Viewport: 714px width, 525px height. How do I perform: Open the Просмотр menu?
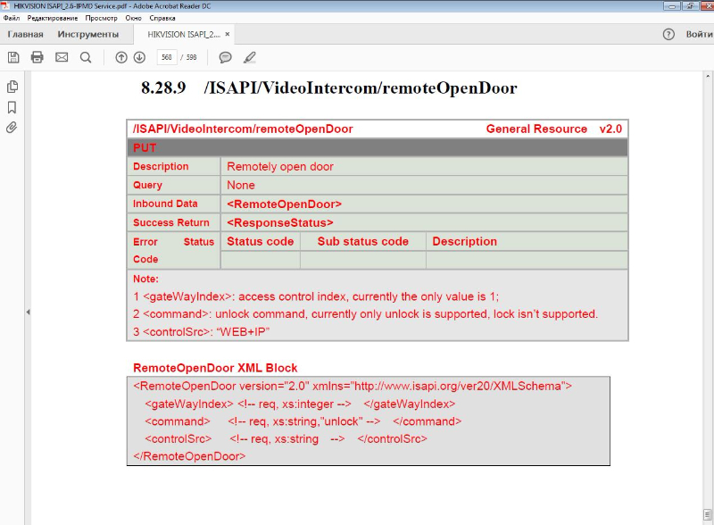(x=101, y=18)
